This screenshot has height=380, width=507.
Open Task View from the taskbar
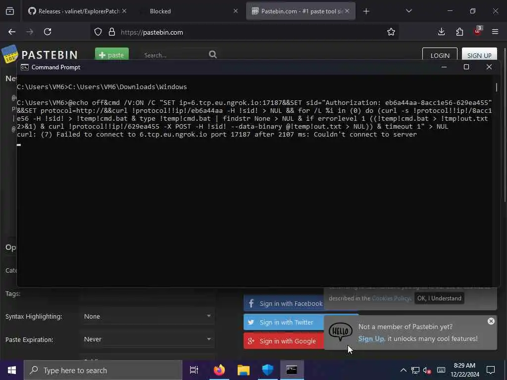[x=194, y=370]
